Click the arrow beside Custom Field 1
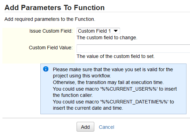Image resolution: width=190 pixels, height=134 pixels. pyautogui.click(x=116, y=31)
